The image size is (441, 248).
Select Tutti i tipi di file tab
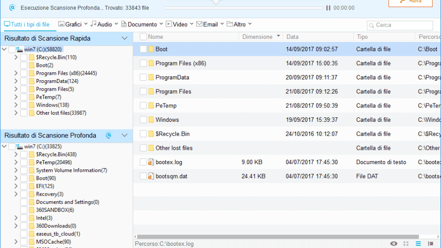click(27, 25)
